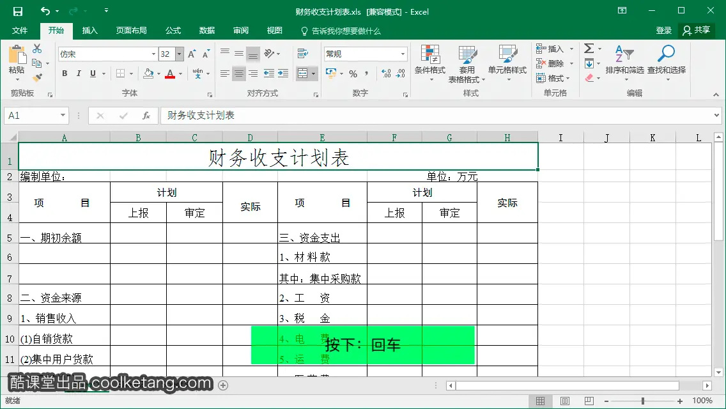Viewport: 726px width, 409px height.
Task: Open the text orientation tool
Action: [x=270, y=54]
